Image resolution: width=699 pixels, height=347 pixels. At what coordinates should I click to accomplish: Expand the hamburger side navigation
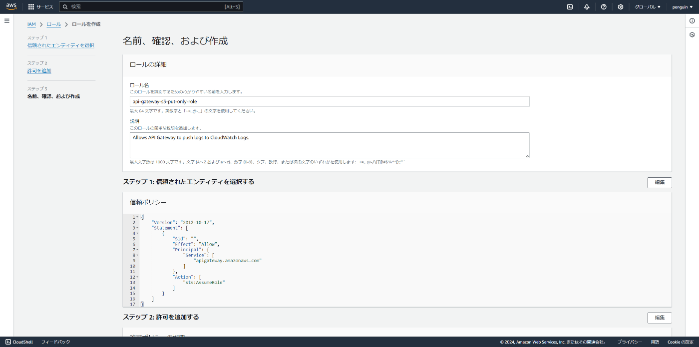point(7,20)
